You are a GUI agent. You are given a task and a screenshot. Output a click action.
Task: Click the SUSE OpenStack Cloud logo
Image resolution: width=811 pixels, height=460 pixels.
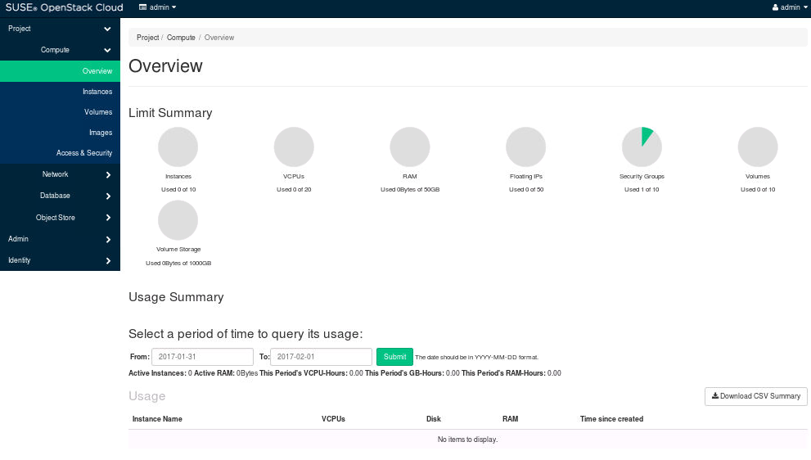pos(65,7)
